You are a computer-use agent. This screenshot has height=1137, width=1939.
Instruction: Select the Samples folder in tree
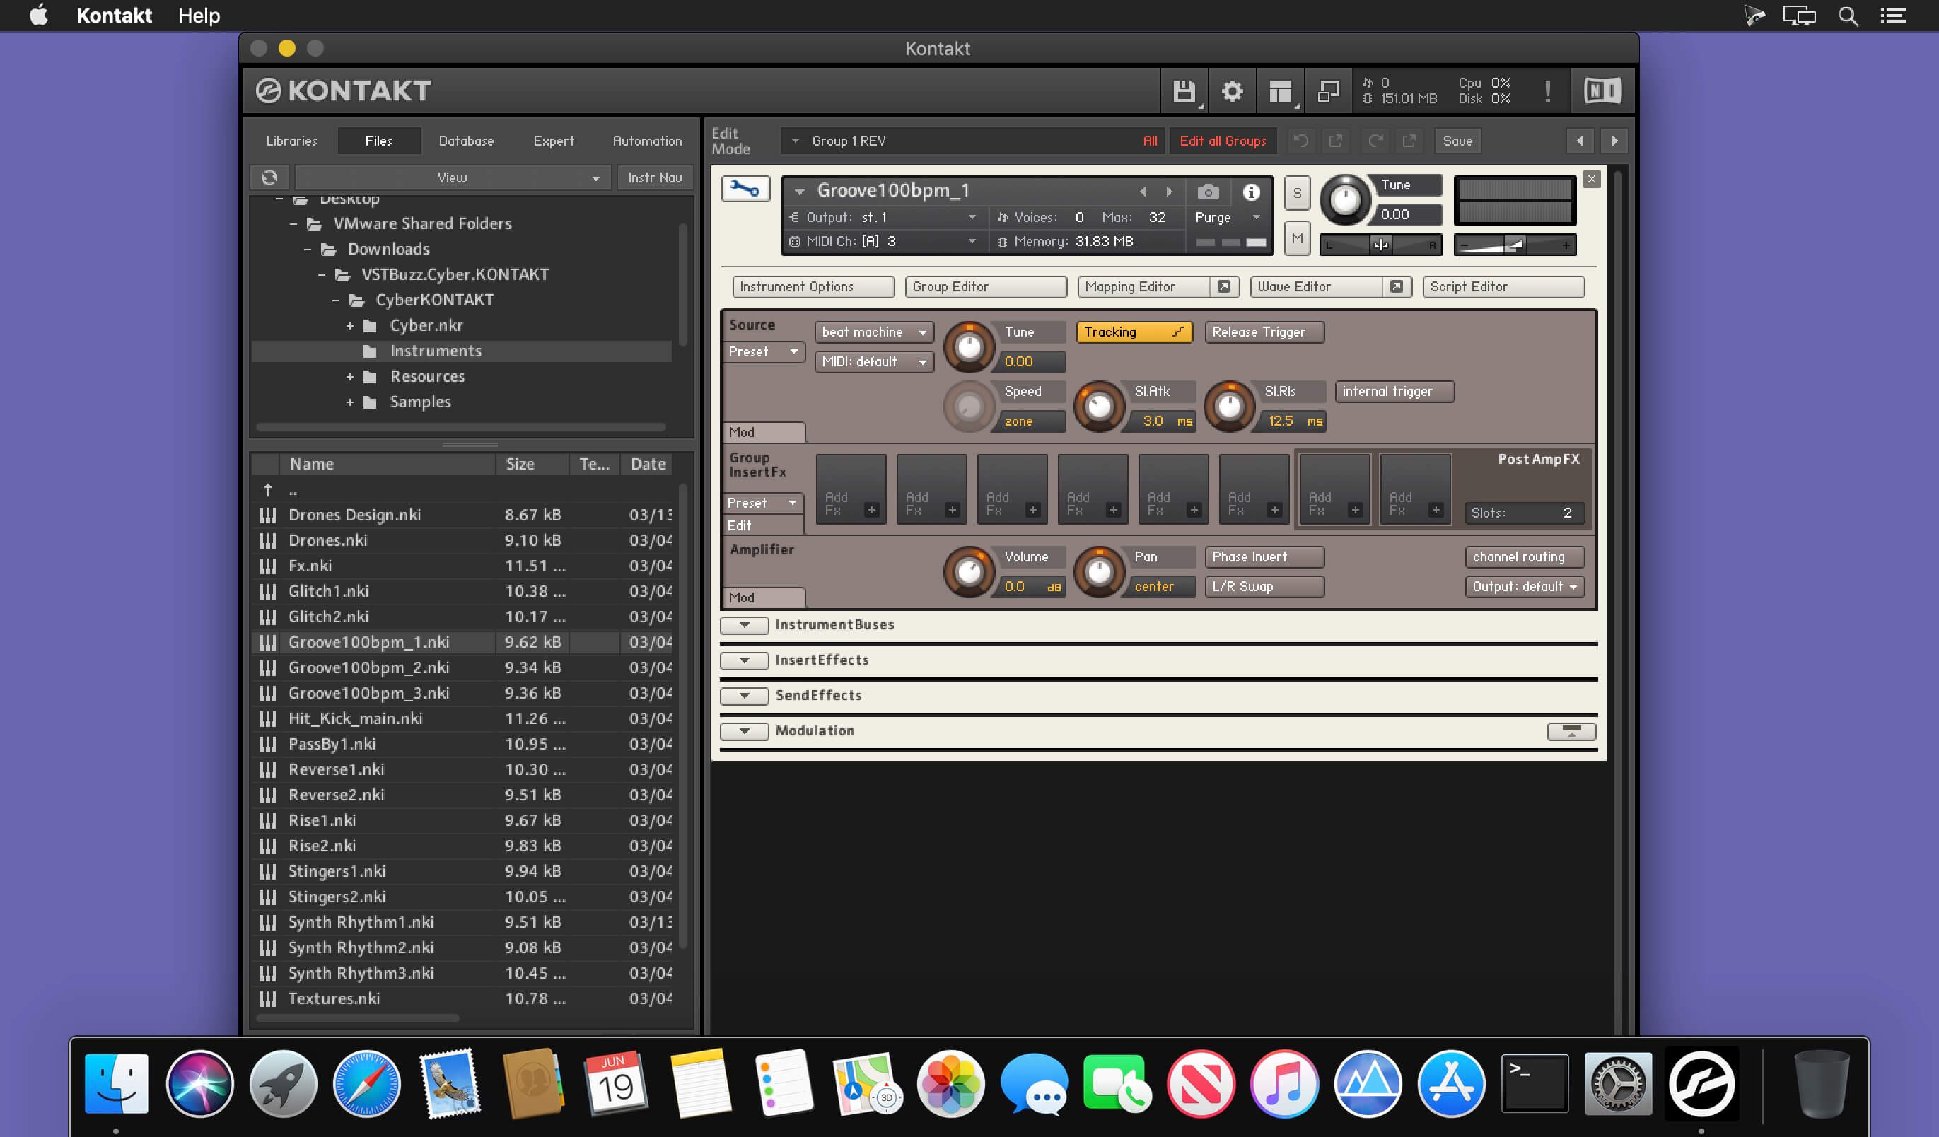coord(420,402)
